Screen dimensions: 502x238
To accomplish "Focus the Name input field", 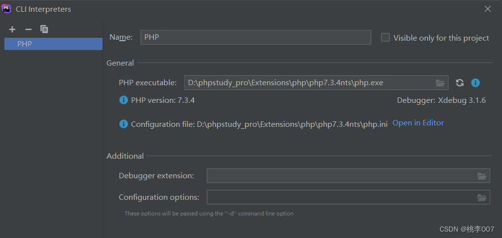I will click(256, 37).
